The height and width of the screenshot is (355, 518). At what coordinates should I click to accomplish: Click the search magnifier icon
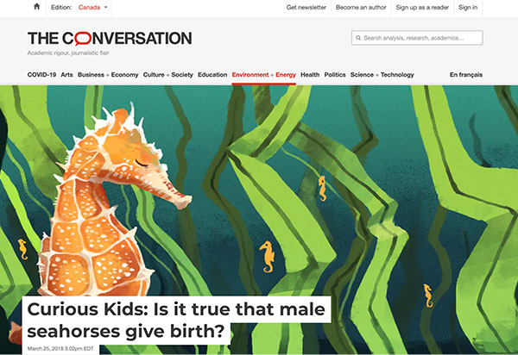pos(358,38)
